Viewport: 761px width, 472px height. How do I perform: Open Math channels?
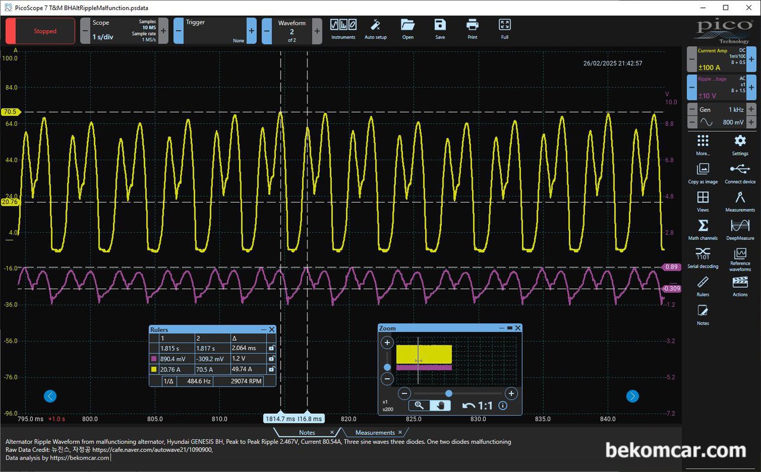(703, 230)
